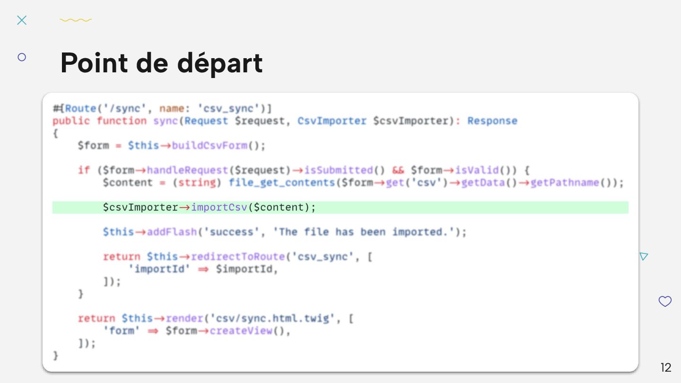Click the redirectToRoute method call

click(x=238, y=256)
